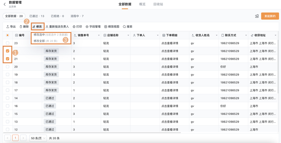
Task: Open the 销售单号 column dropdown arrow
Action: (x=99, y=35)
